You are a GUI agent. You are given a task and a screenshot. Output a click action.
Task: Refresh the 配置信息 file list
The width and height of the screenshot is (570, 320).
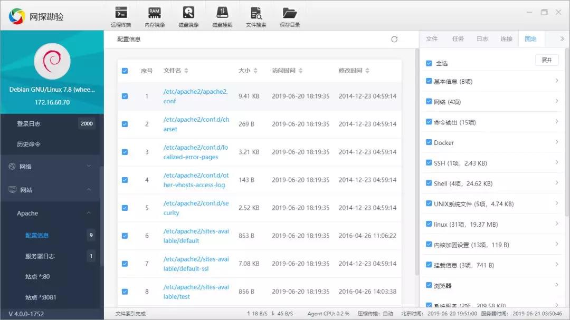(x=395, y=38)
